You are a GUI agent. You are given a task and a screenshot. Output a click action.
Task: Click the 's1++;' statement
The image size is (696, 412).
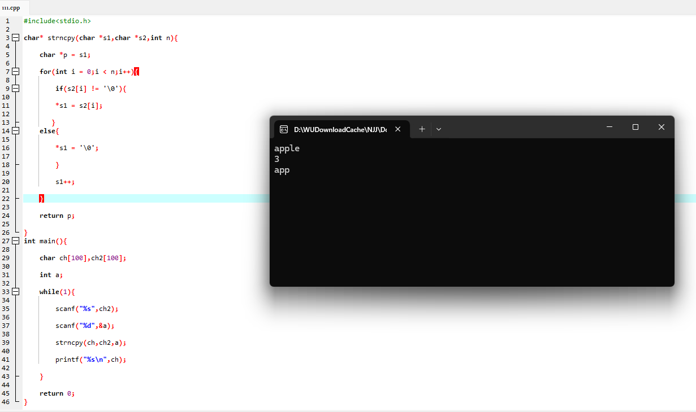click(65, 182)
